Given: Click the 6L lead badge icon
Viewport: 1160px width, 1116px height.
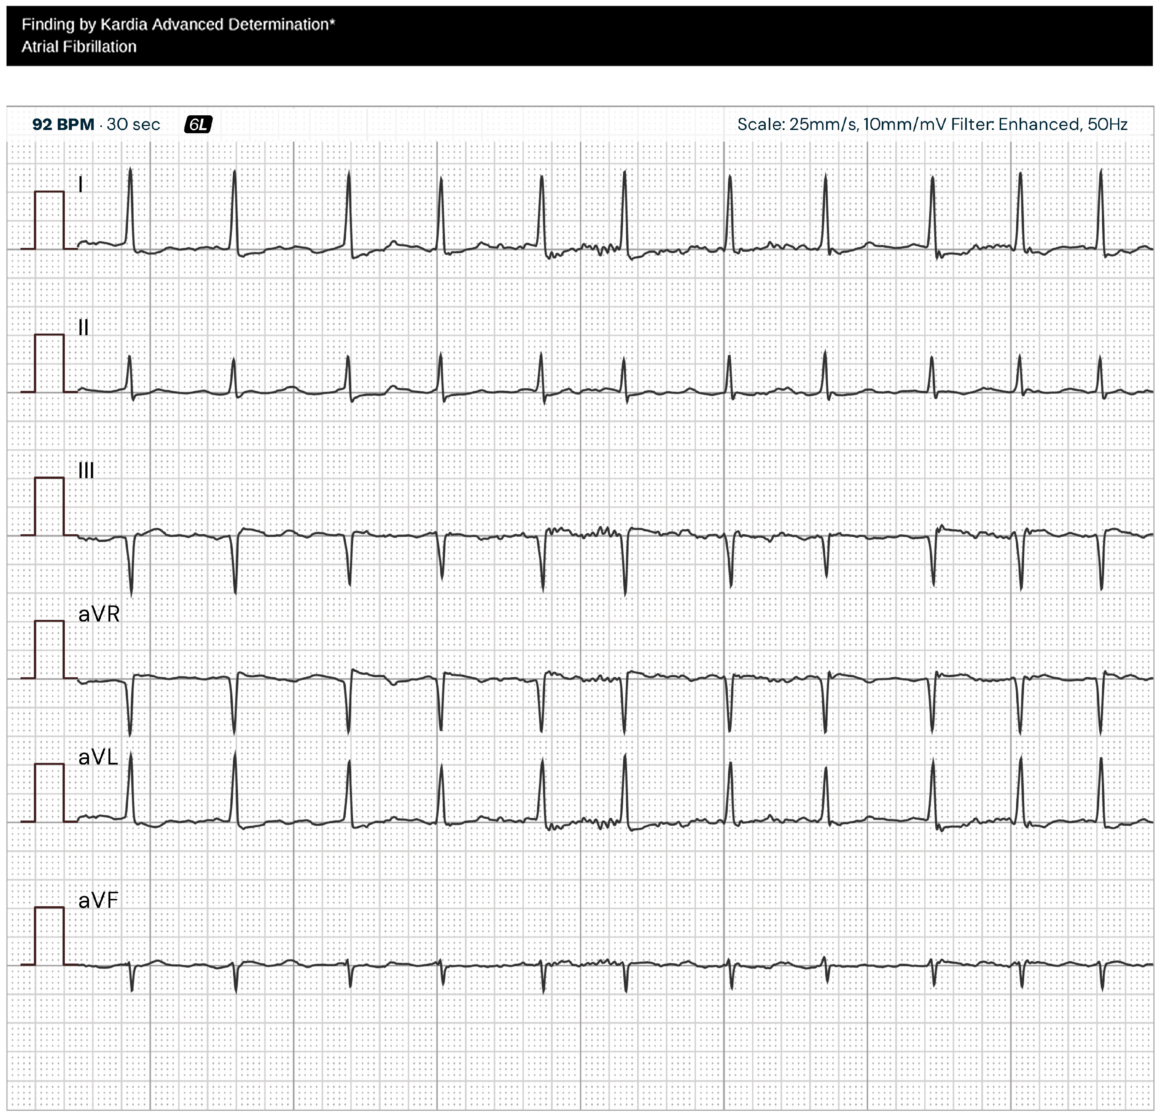Looking at the screenshot, I should pyautogui.click(x=198, y=124).
